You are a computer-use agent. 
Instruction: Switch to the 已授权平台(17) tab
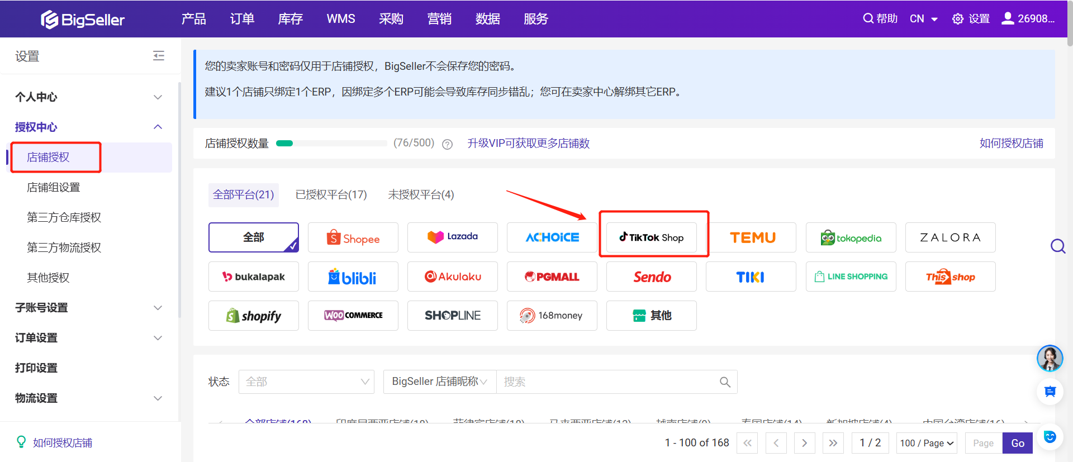331,195
